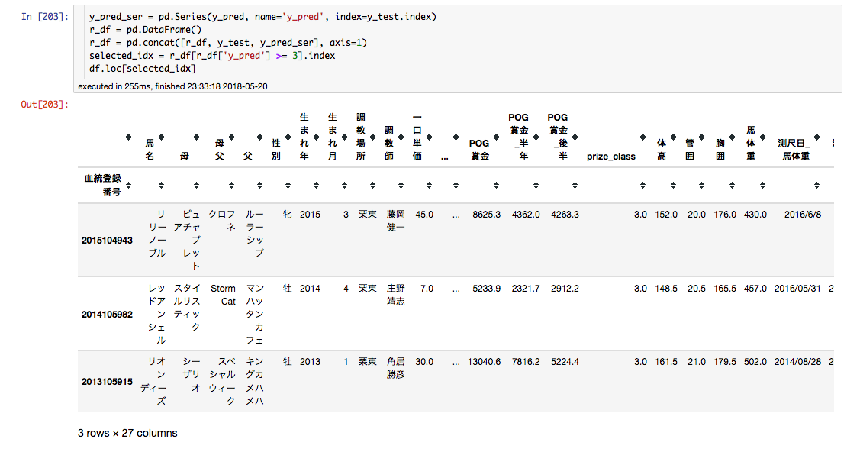The width and height of the screenshot is (847, 449).
Task: Click the executed in 255ms timing text
Action: 172,86
